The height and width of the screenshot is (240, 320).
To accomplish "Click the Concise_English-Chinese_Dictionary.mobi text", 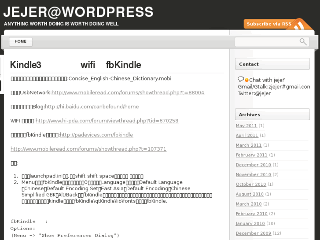I will click(x=120, y=79).
